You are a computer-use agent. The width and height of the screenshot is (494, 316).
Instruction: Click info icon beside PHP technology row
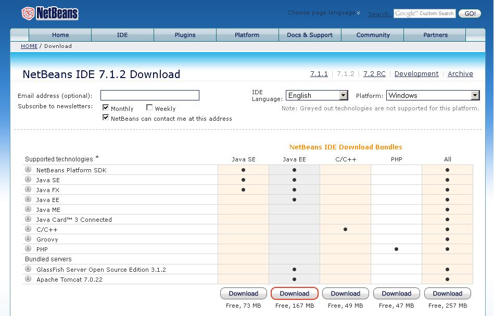point(28,249)
